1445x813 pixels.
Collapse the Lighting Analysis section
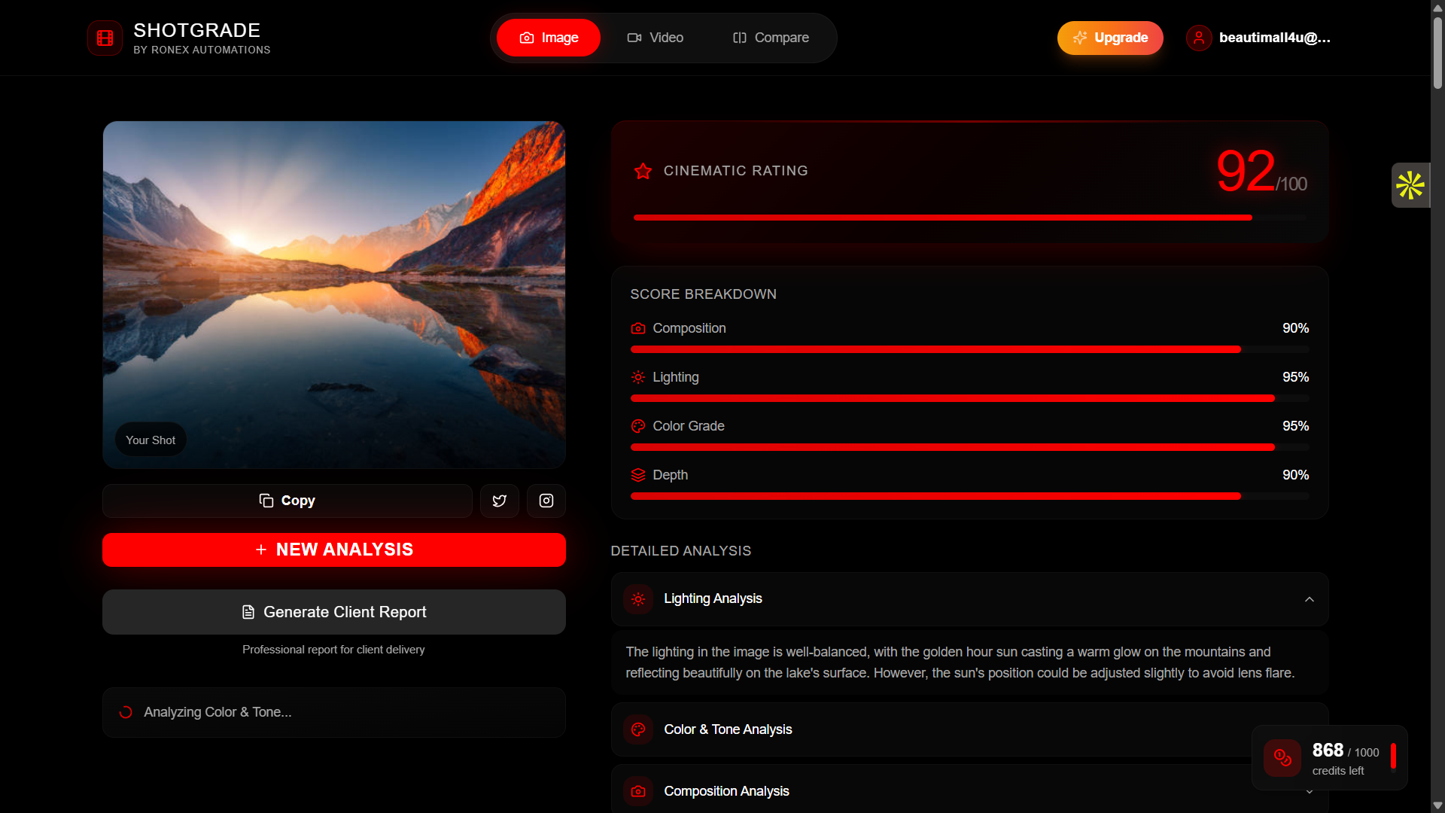(x=1309, y=599)
